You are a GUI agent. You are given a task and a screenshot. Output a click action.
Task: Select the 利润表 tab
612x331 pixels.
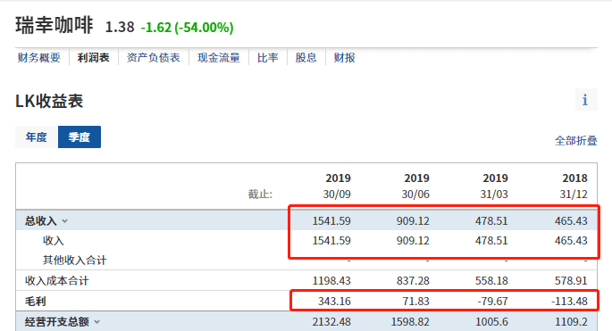(93, 58)
